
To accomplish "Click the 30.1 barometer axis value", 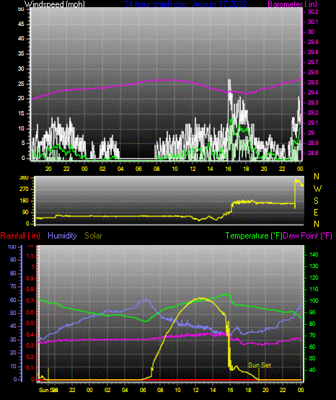I will (313, 22).
